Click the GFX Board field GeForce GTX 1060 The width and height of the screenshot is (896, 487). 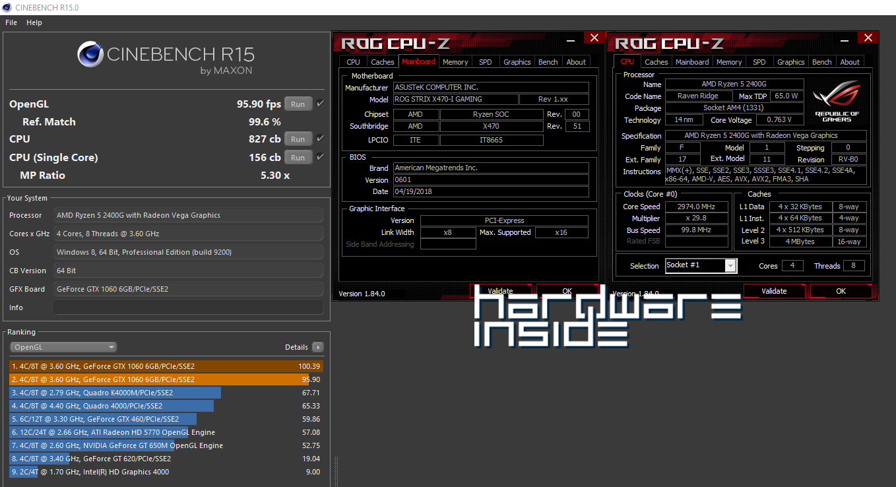[189, 289]
